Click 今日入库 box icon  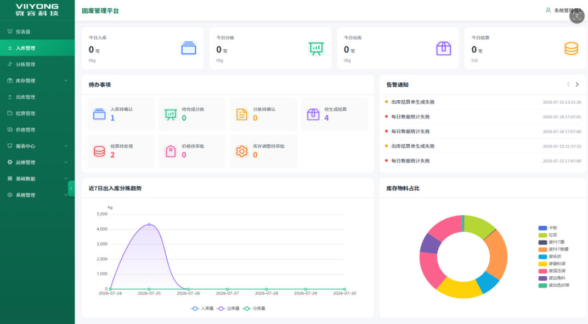click(189, 48)
